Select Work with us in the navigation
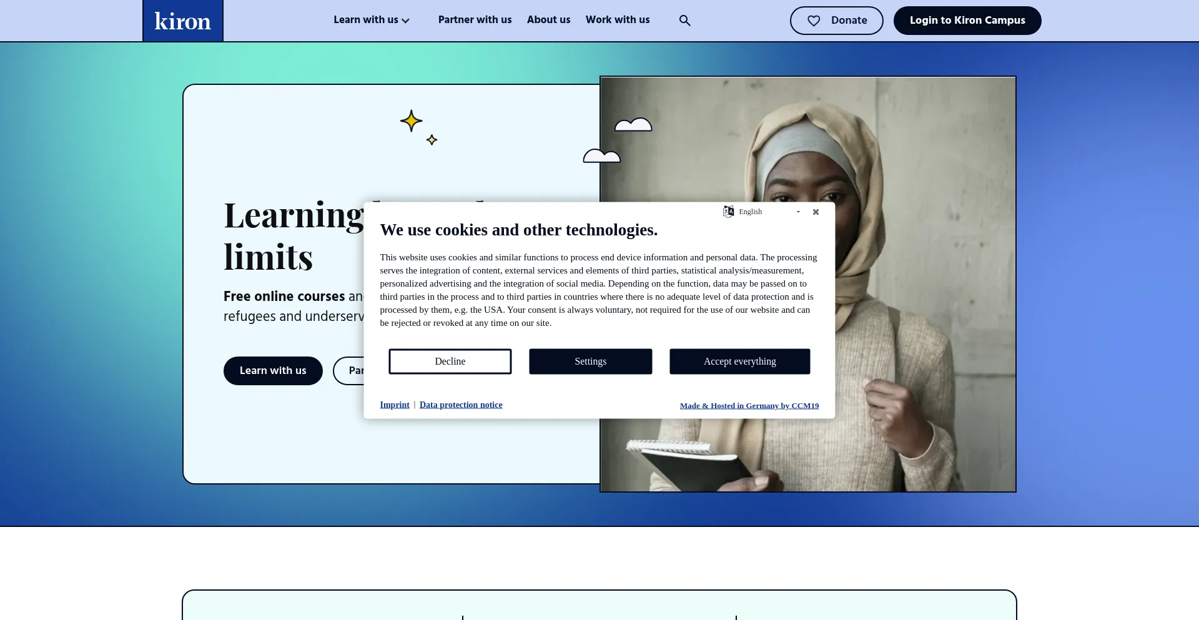 click(x=617, y=20)
